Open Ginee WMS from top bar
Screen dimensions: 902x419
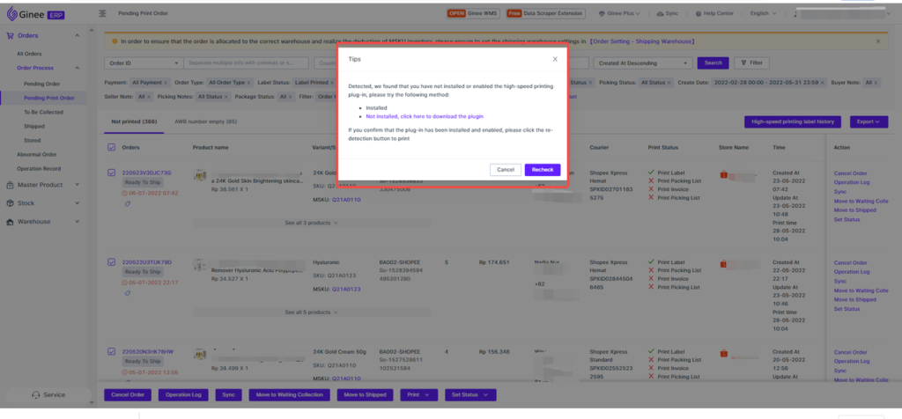pos(473,13)
